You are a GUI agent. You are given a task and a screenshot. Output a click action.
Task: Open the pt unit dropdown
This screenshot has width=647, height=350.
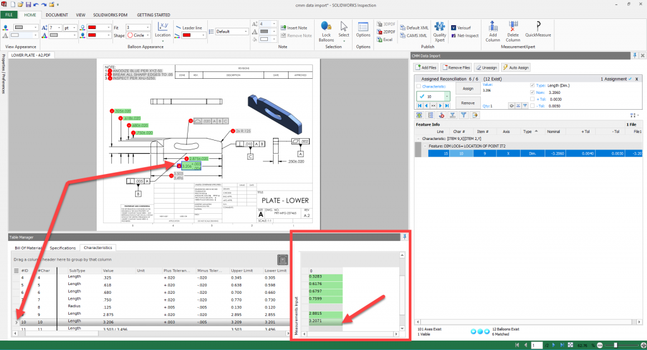click(75, 28)
